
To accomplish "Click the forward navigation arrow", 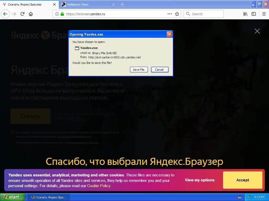I will [14, 14].
